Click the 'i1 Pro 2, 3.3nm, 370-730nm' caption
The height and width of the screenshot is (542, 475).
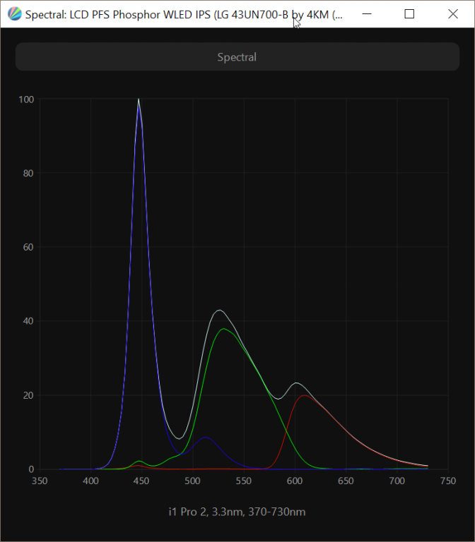(237, 512)
